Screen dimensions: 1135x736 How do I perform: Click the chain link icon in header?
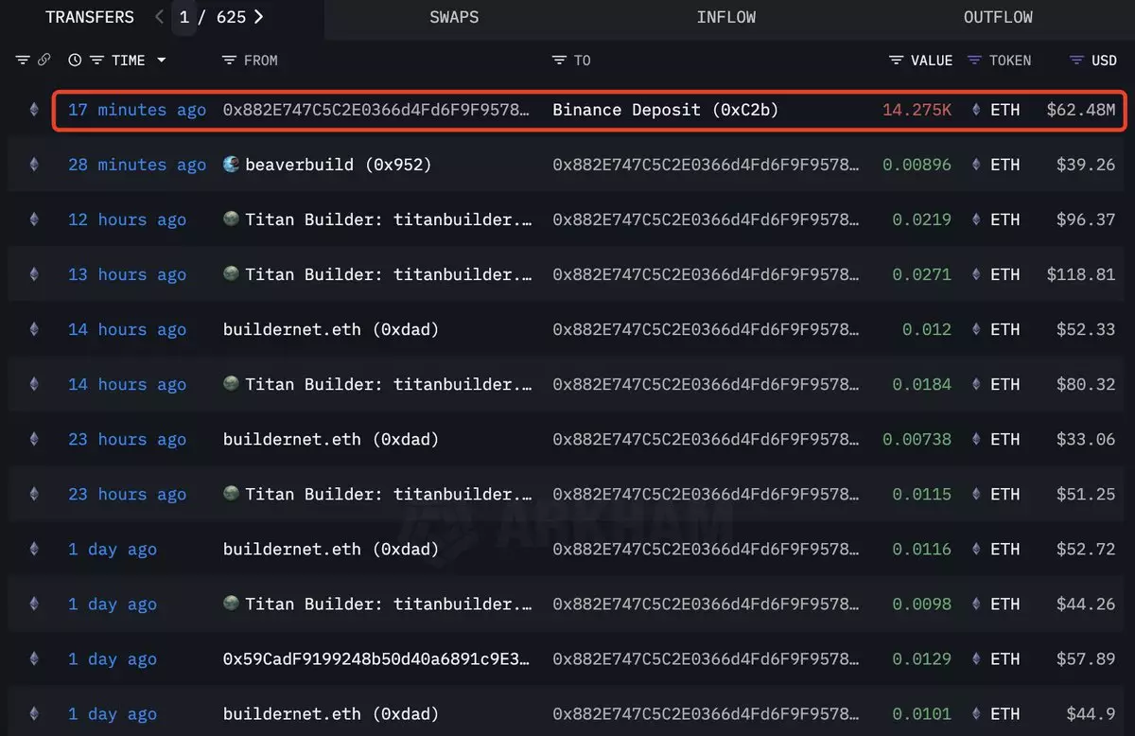[x=44, y=61]
